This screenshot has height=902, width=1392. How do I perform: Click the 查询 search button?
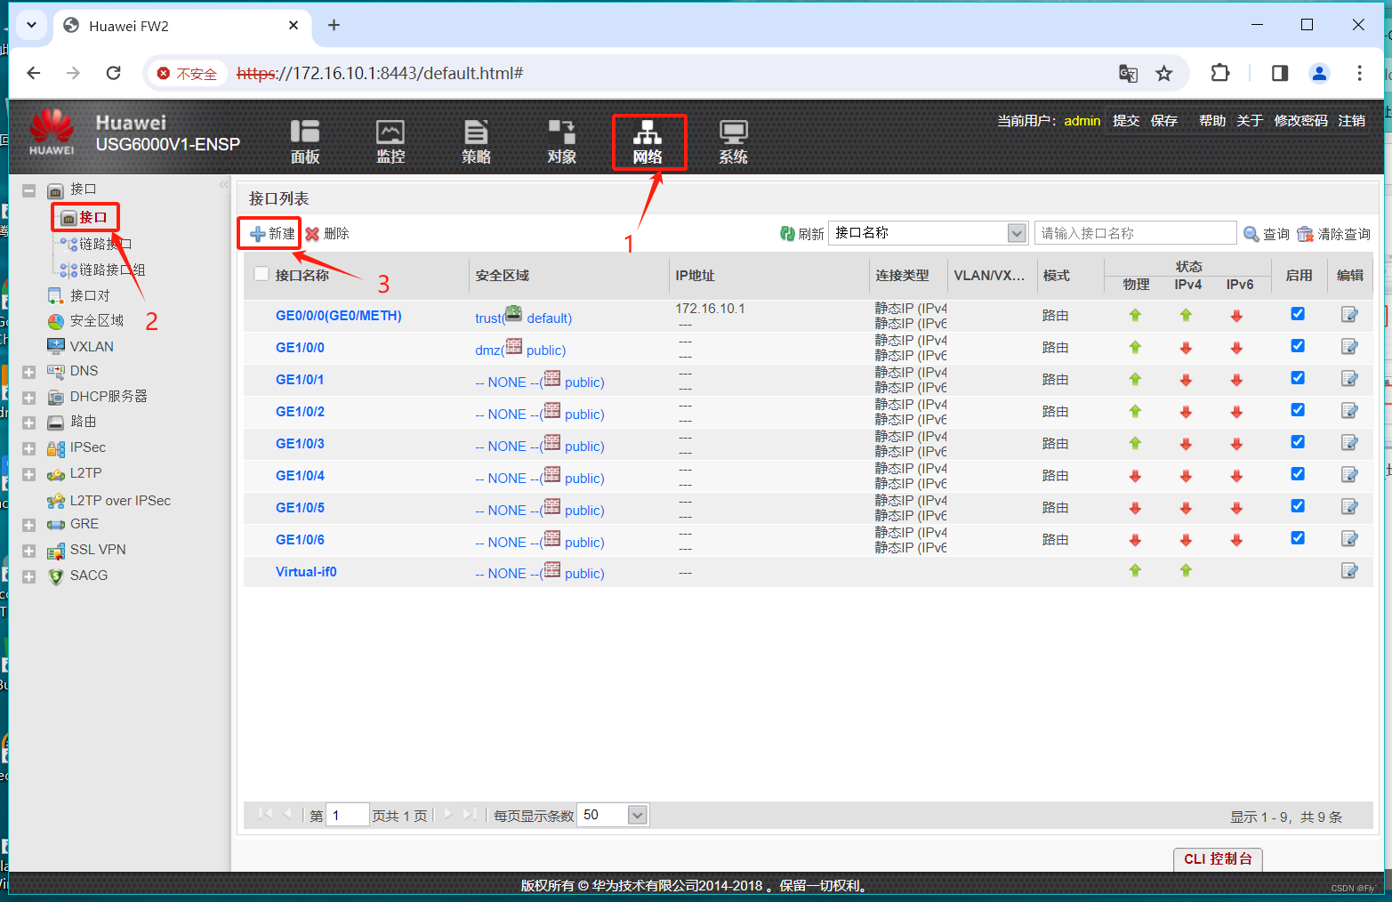pos(1267,233)
